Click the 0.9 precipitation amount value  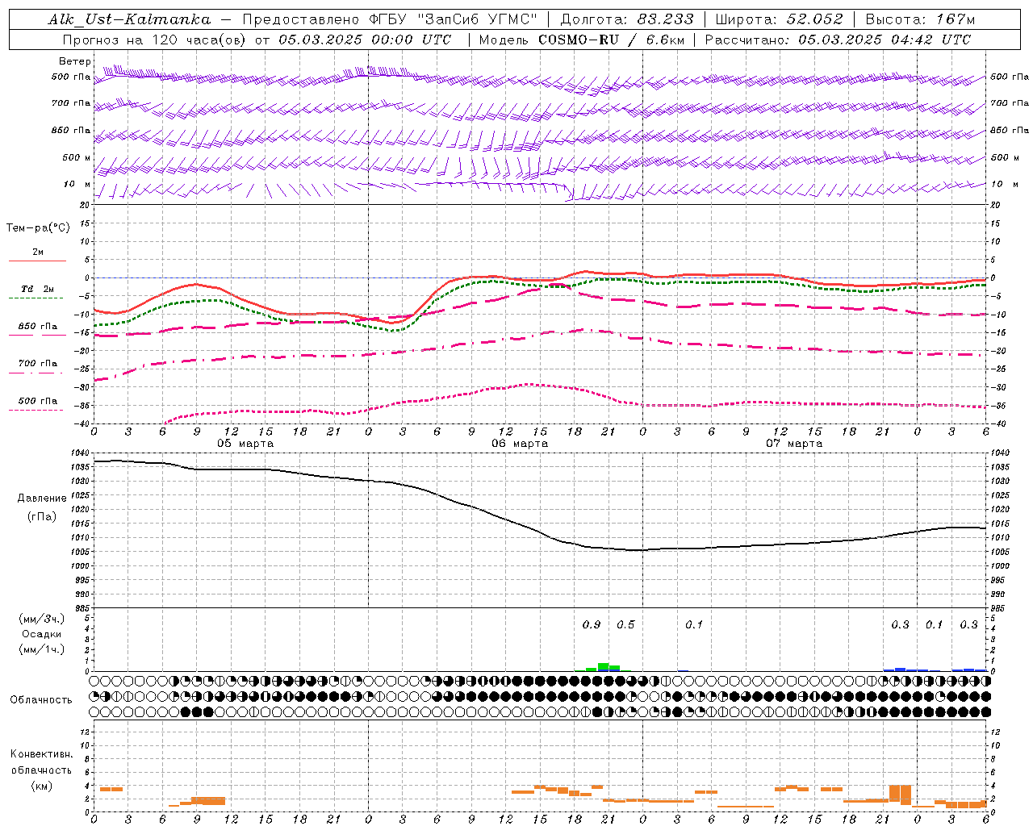592,624
